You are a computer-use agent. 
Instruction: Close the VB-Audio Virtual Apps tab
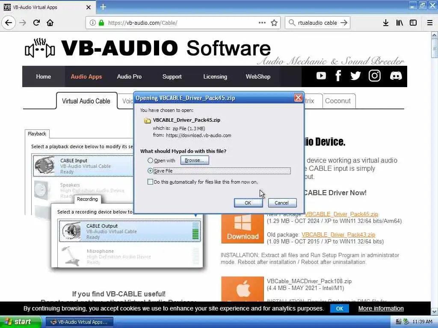coord(89,7)
